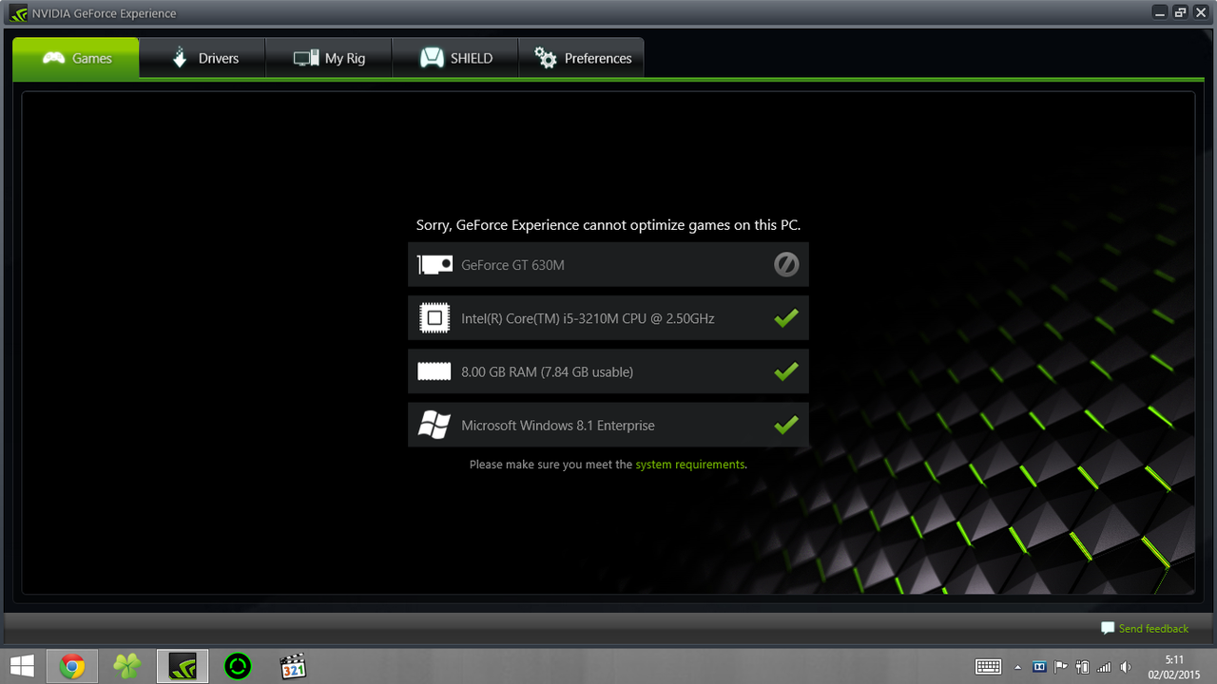The width and height of the screenshot is (1217, 684).
Task: Click the 8.00 GB RAM (7.84 GB usable) text
Action: click(x=547, y=371)
